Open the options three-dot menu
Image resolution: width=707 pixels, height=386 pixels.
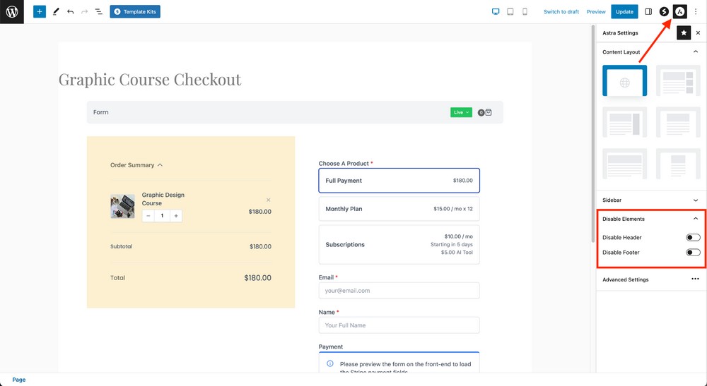pyautogui.click(x=696, y=12)
